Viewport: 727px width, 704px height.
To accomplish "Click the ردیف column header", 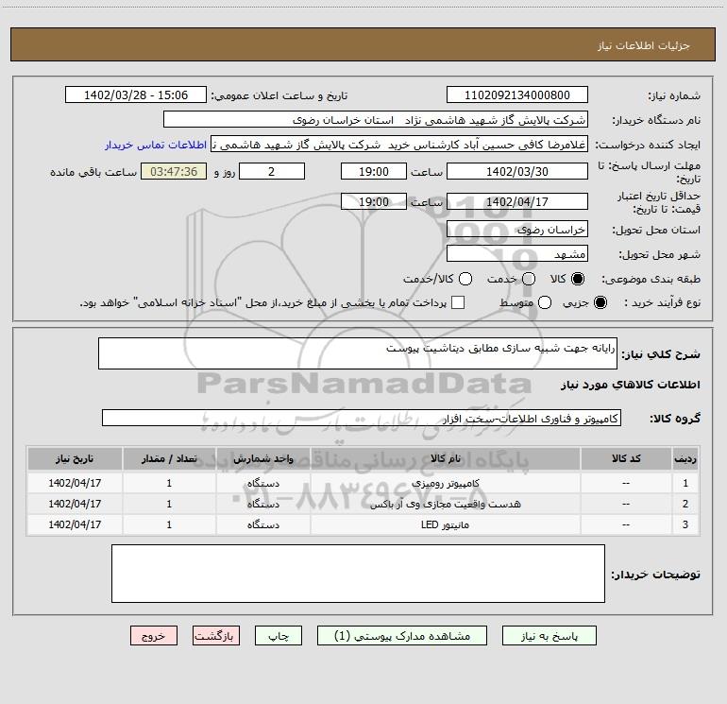I will coord(685,458).
